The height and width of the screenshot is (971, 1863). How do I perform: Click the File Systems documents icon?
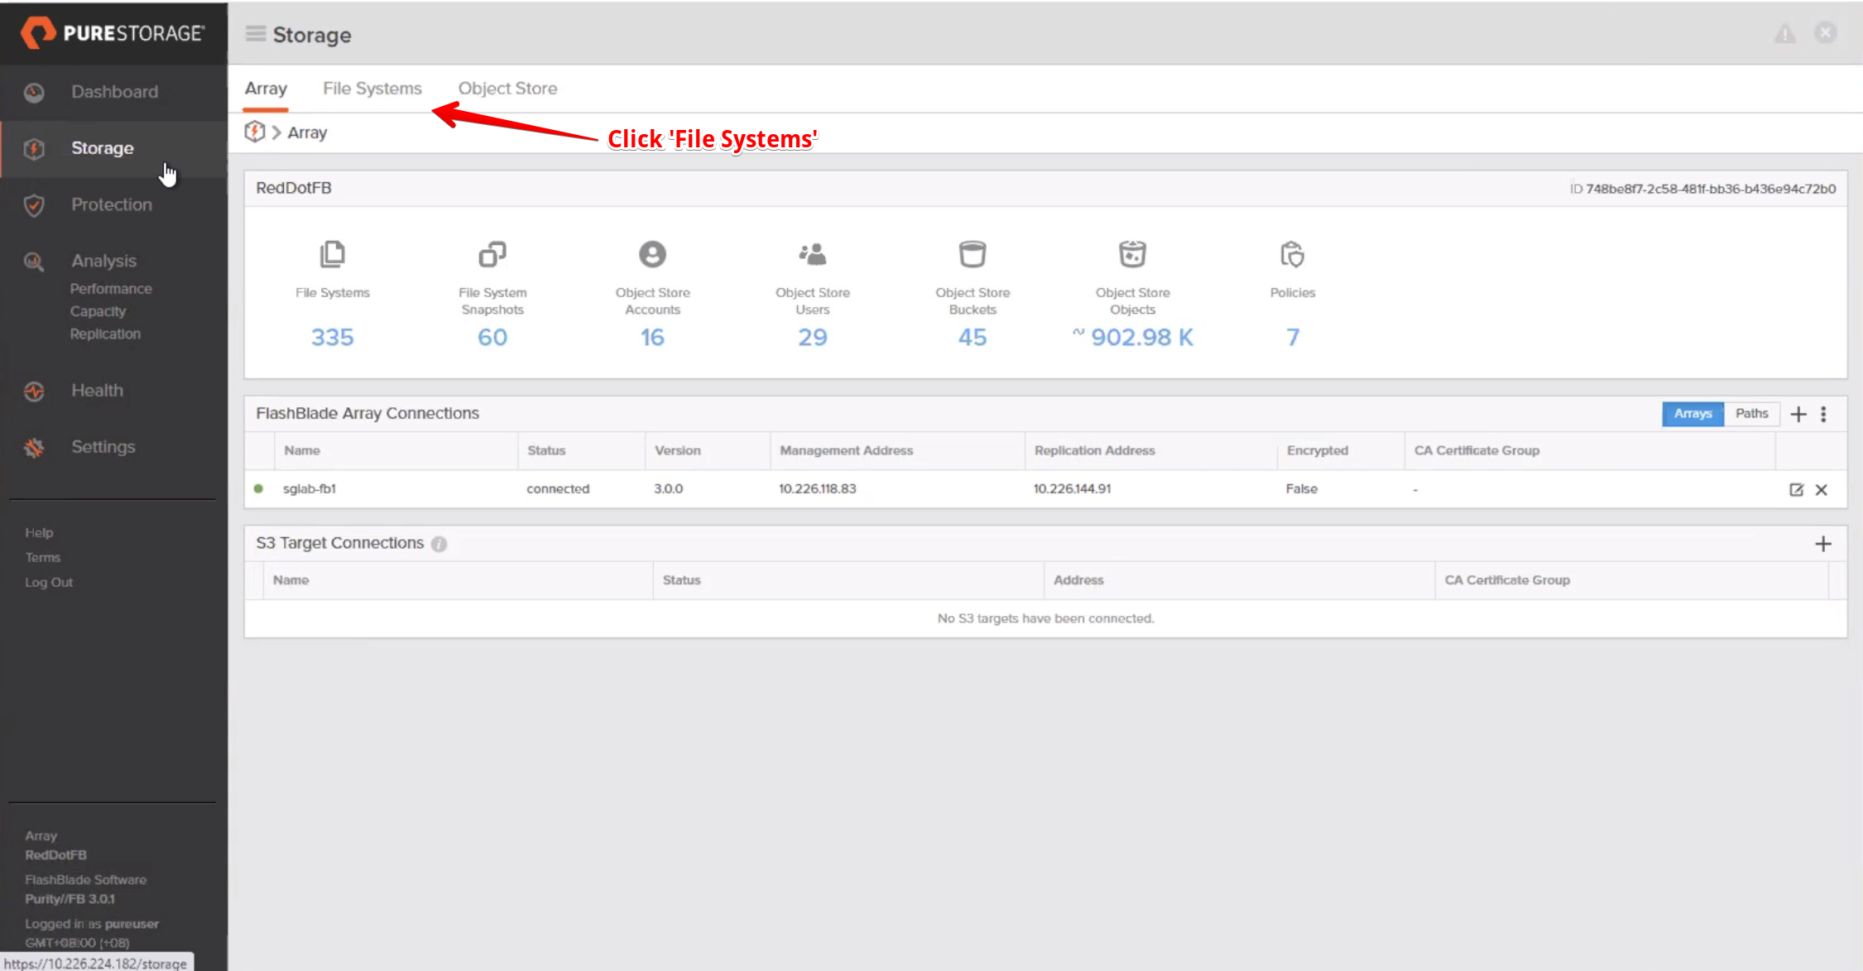(332, 254)
